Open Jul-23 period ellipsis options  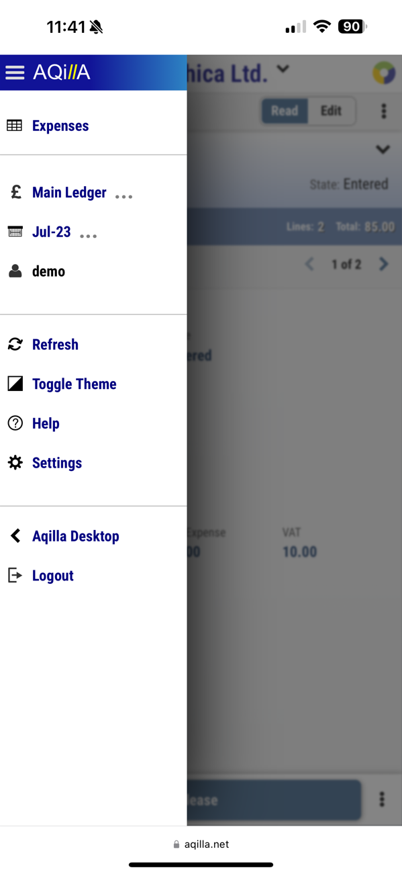pyautogui.click(x=89, y=236)
